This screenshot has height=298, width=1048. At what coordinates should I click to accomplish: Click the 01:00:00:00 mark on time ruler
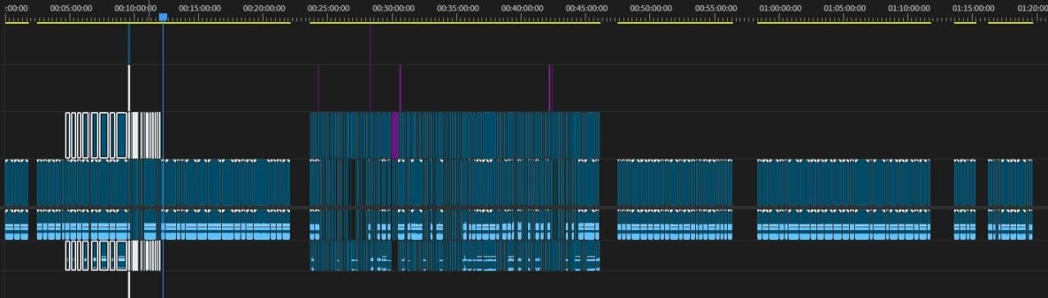coord(779,7)
